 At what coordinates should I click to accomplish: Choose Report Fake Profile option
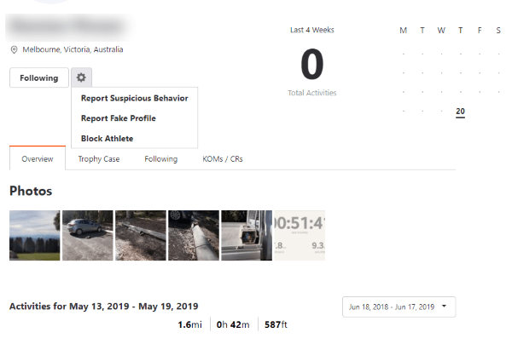click(x=118, y=118)
